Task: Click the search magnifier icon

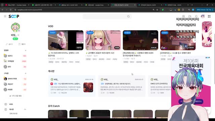Action: (128, 16)
